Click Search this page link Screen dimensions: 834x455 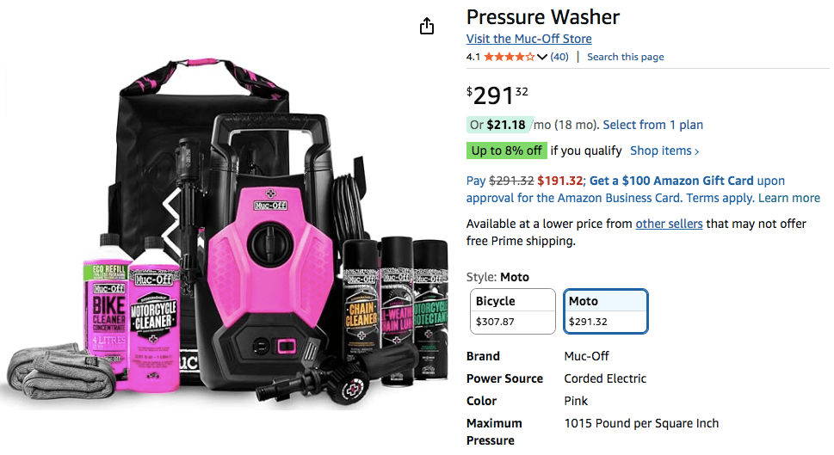(x=625, y=57)
